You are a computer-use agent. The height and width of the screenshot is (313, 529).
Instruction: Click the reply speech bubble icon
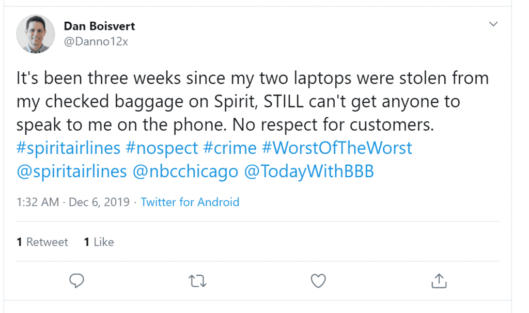coord(76,280)
